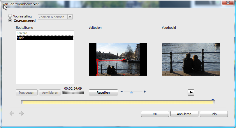Click the jog wheel under the timecode
Viewport: 236px width, 128px height.
[x=73, y=93]
